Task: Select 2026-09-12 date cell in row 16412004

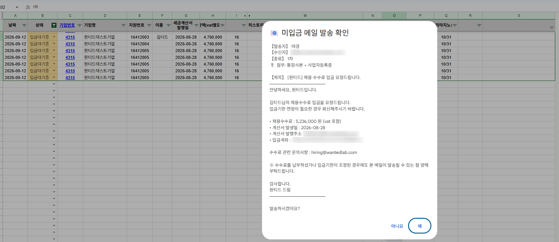Action: [15, 44]
